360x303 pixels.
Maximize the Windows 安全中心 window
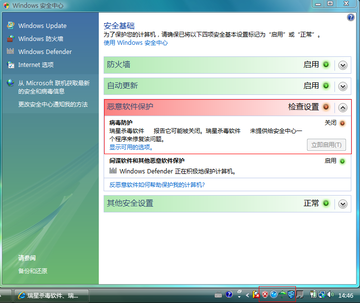[330, 4]
